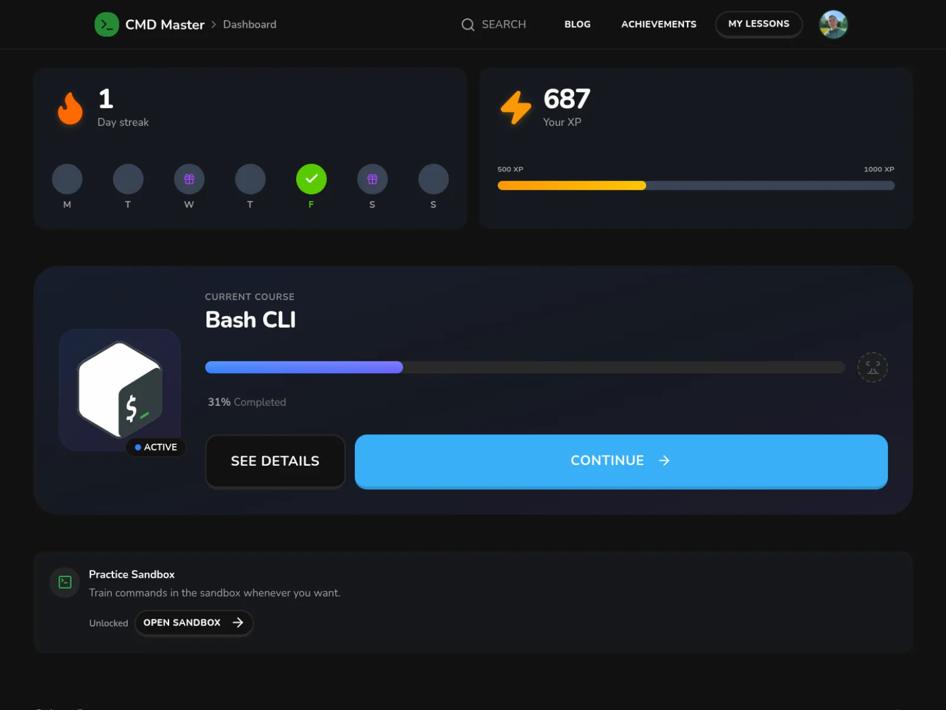Click the breadcrumb chevron separator
This screenshot has height=710, width=946.
pyautogui.click(x=213, y=24)
